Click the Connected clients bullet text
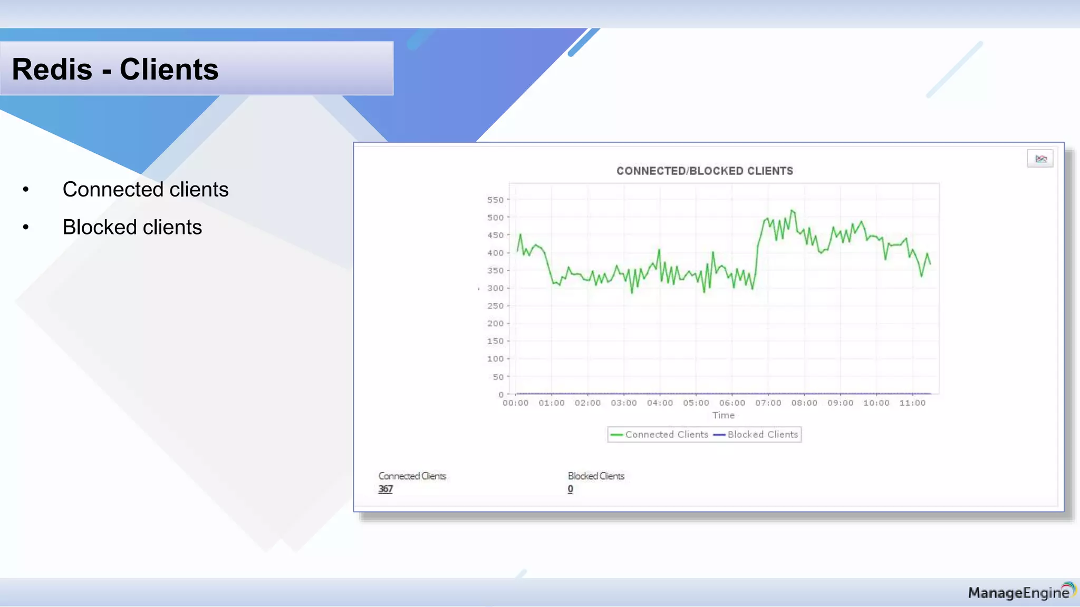 click(x=146, y=189)
